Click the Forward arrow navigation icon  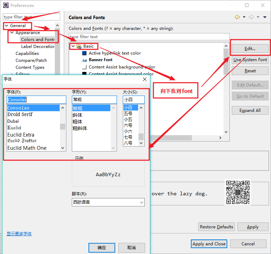(251, 17)
